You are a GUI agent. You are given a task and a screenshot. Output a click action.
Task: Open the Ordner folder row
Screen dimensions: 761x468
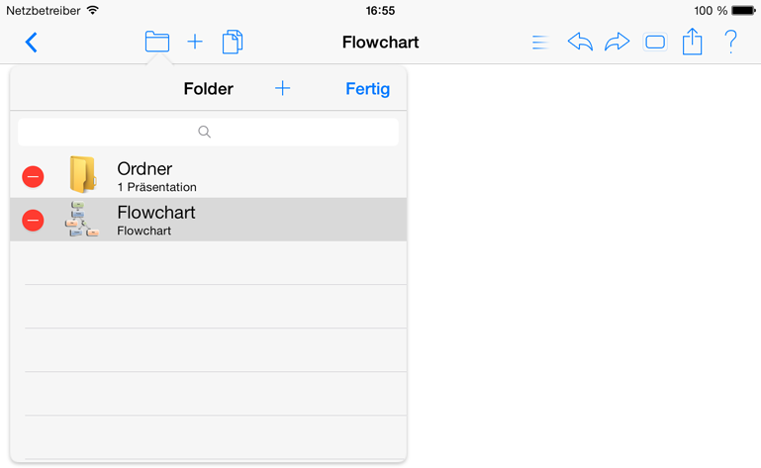(x=208, y=176)
